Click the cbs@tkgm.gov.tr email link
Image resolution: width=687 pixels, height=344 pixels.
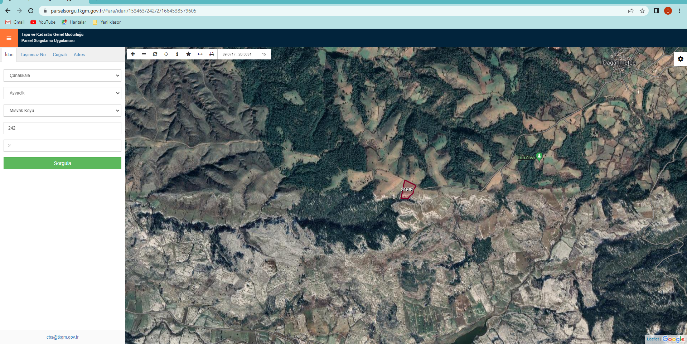pyautogui.click(x=62, y=337)
